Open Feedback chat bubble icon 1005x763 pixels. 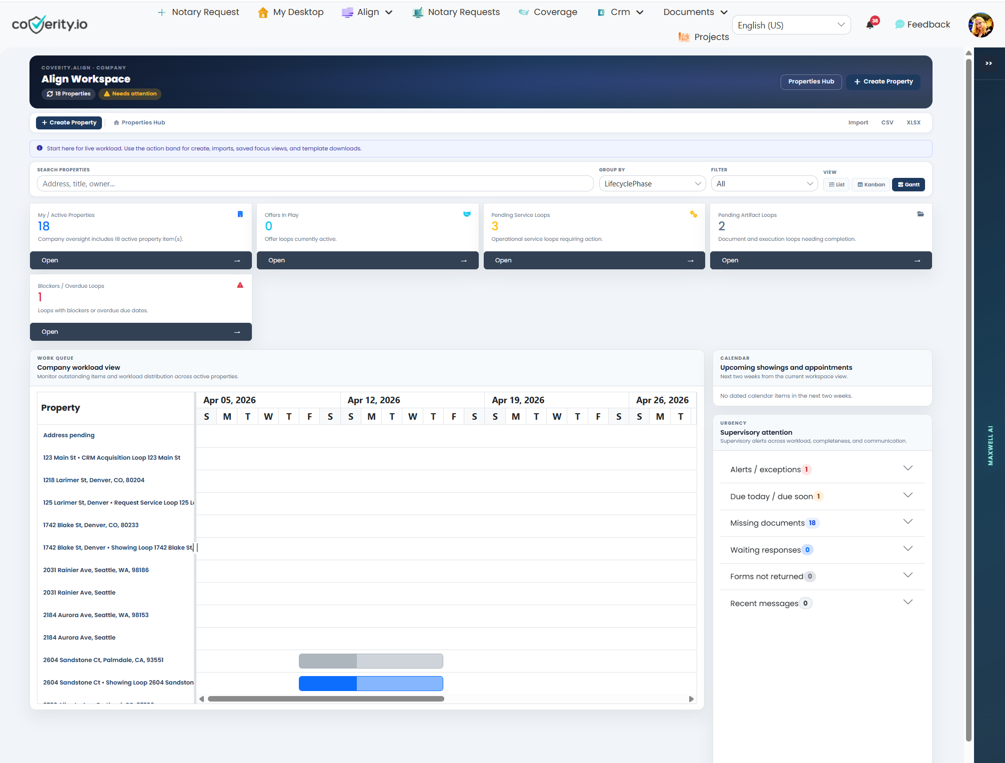pyautogui.click(x=900, y=24)
